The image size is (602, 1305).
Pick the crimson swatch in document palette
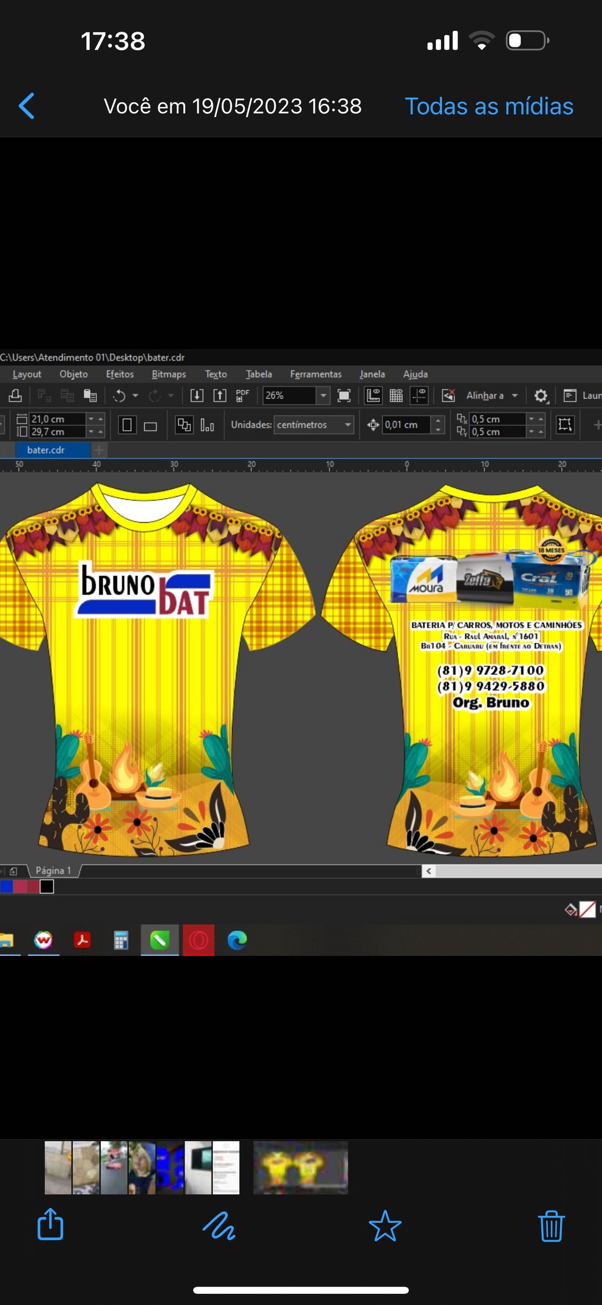(x=20, y=886)
